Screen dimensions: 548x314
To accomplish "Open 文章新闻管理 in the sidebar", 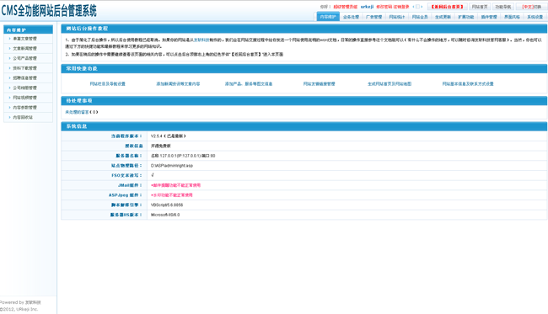I will click(x=28, y=49).
